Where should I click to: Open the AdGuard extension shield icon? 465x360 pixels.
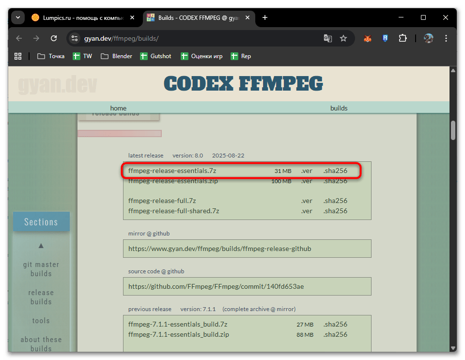point(385,38)
